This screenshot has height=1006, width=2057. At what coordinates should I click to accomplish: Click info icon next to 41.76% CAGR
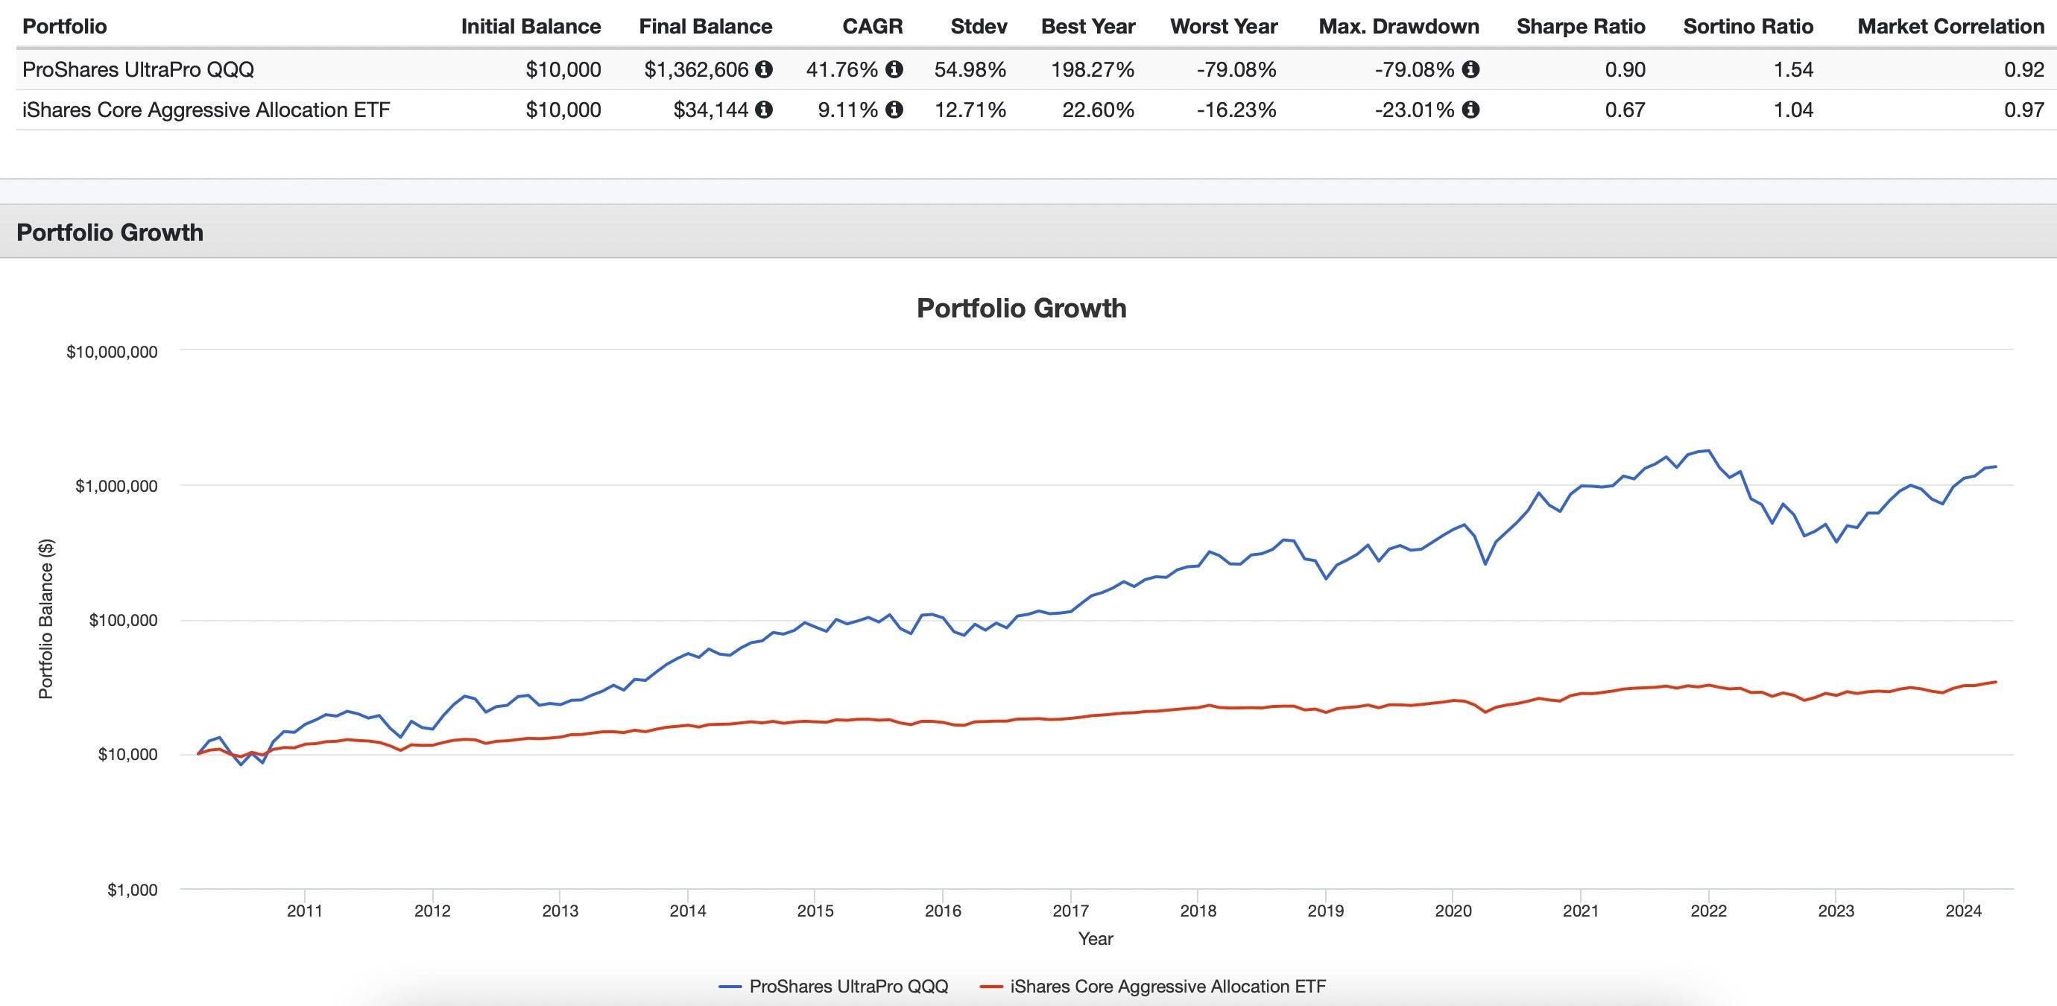pos(894,69)
